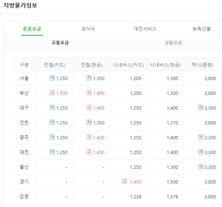Click the 저 badge in 울산 택시(중형) cell
The image size is (222, 207).
coord(201,167)
